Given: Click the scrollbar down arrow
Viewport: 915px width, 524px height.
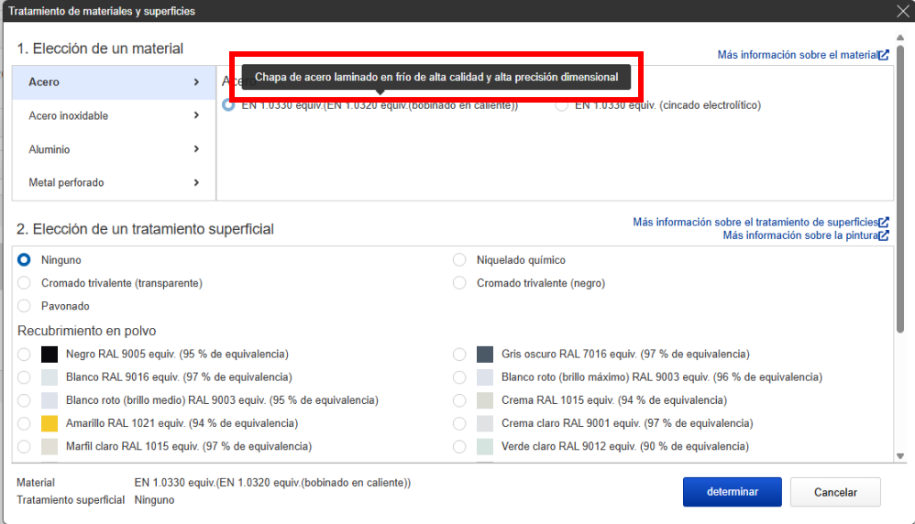Looking at the screenshot, I should (x=901, y=455).
